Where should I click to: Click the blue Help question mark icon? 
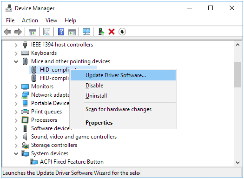tap(61, 32)
